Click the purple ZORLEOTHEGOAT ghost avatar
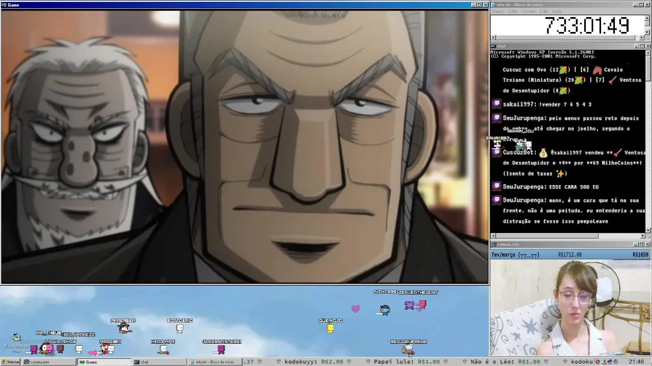652x366 pixels. click(410, 304)
